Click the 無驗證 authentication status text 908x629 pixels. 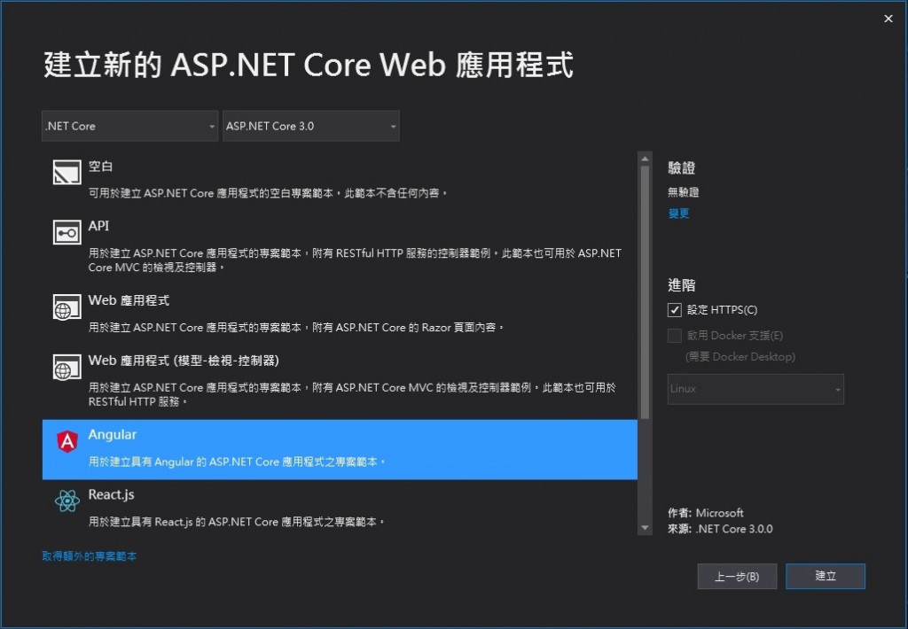tap(684, 192)
